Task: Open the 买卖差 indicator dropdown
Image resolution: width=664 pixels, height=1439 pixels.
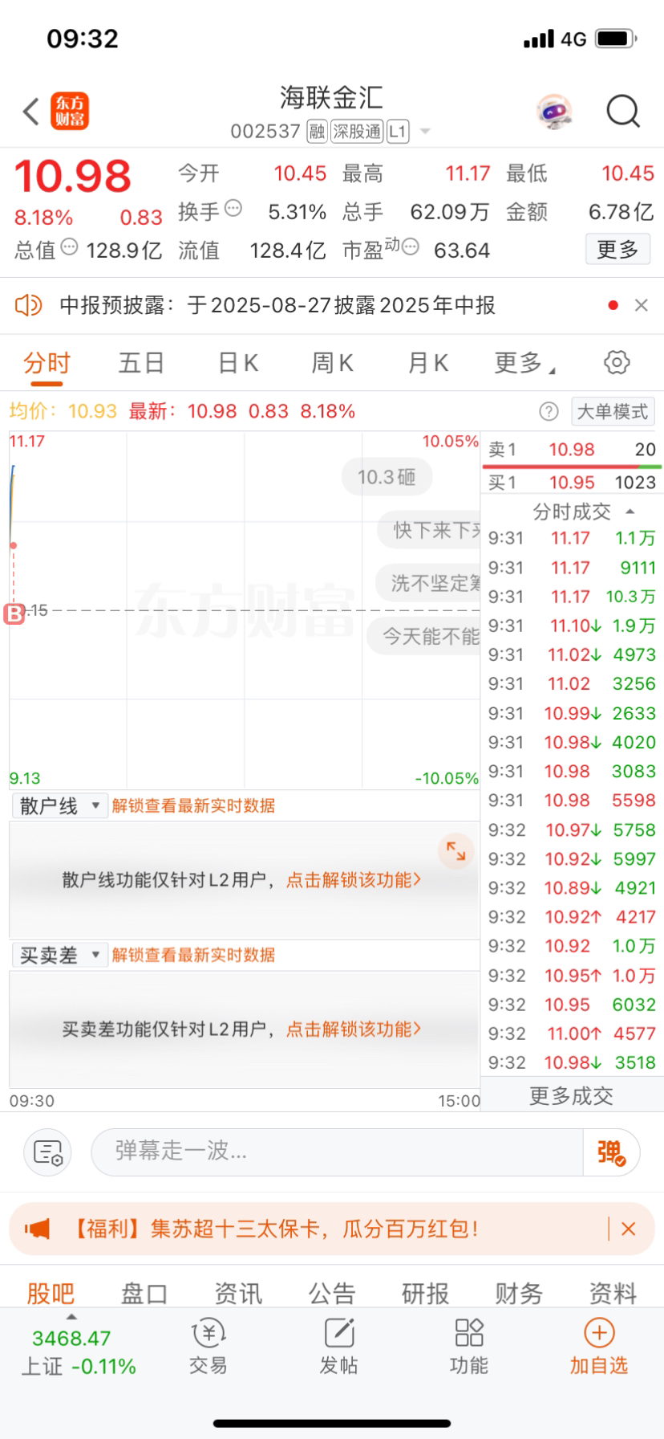Action: tap(59, 955)
